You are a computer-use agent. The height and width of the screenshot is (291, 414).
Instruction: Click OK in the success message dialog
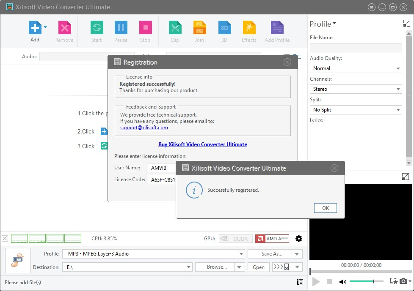pos(325,208)
